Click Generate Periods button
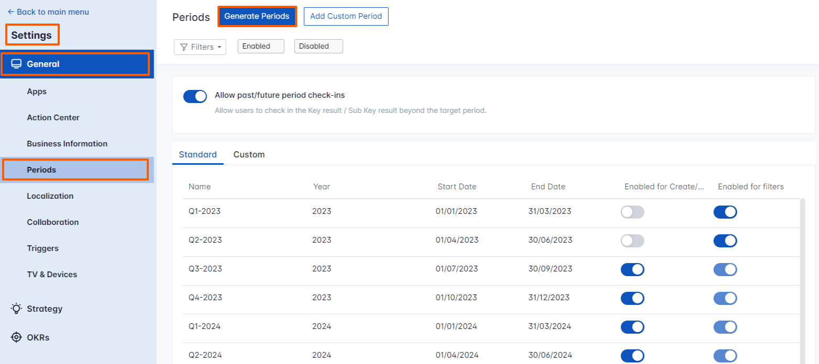 point(257,16)
